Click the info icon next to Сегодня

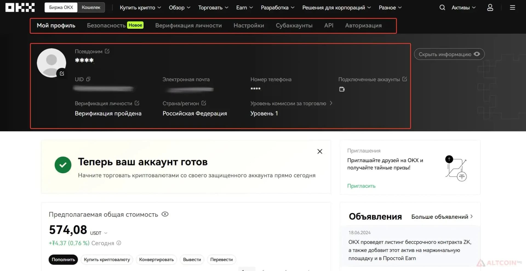(119, 243)
